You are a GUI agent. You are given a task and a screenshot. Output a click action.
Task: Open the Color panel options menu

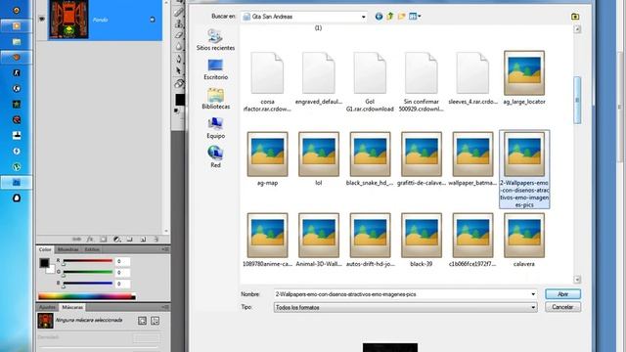tap(165, 249)
